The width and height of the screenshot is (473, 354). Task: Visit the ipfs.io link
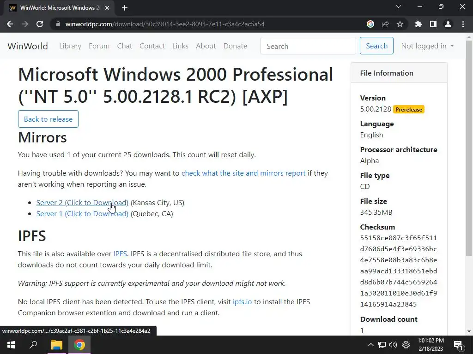tap(242, 301)
